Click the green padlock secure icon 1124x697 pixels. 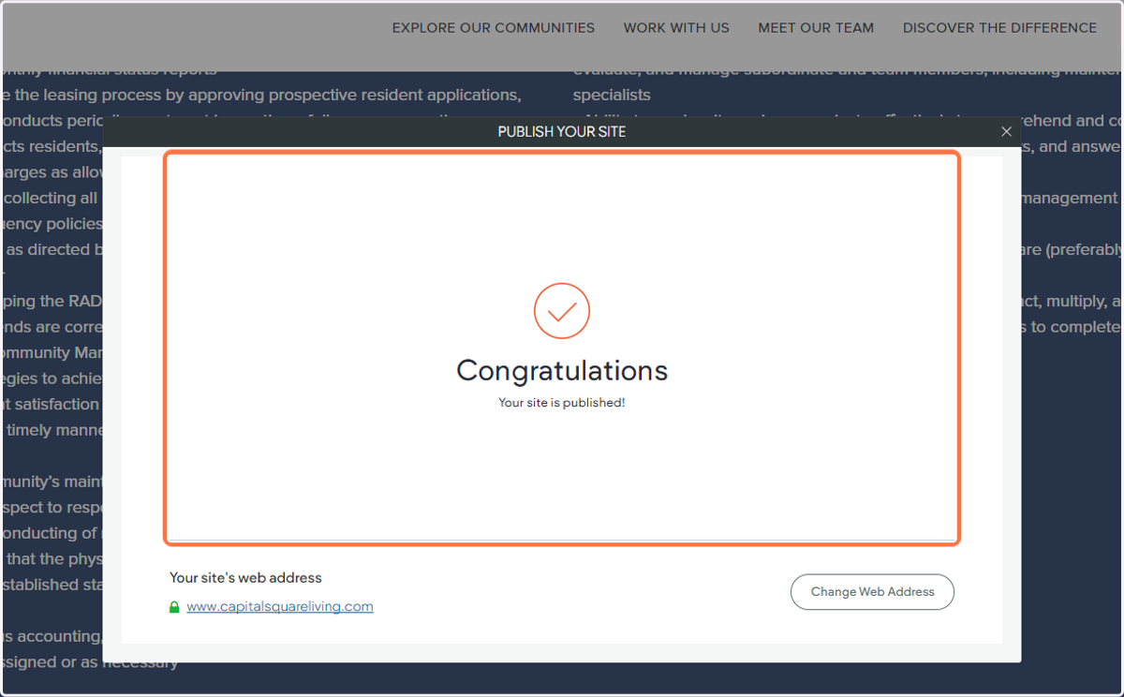click(x=174, y=607)
